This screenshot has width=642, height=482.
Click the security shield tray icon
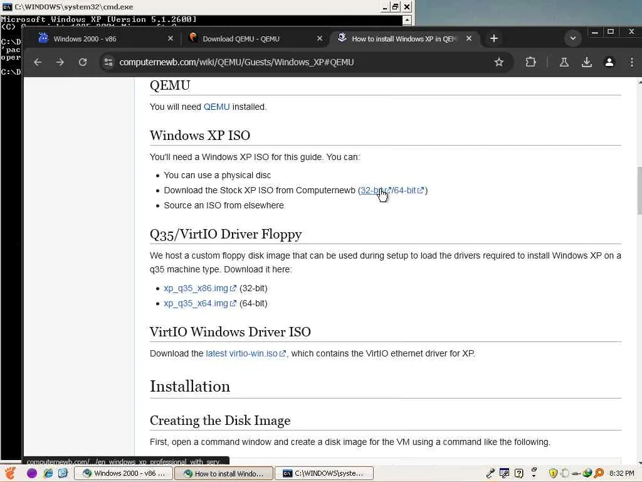[553, 473]
